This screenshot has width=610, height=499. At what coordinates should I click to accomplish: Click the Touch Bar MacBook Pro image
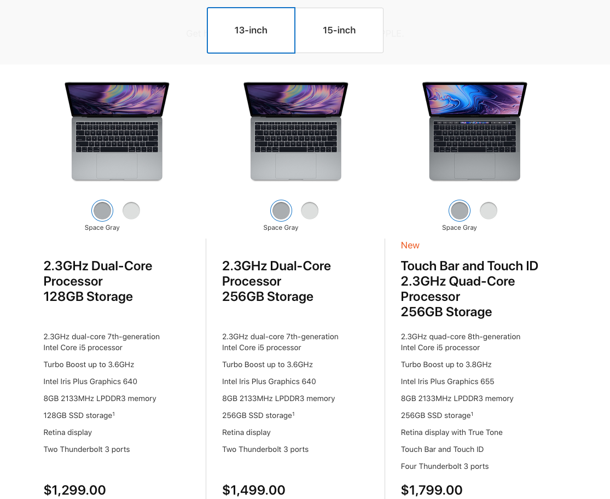pyautogui.click(x=475, y=131)
